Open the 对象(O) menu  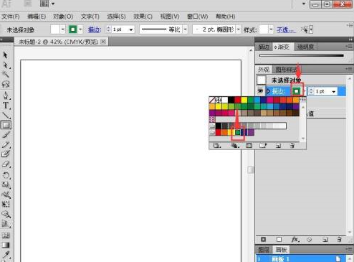point(63,17)
